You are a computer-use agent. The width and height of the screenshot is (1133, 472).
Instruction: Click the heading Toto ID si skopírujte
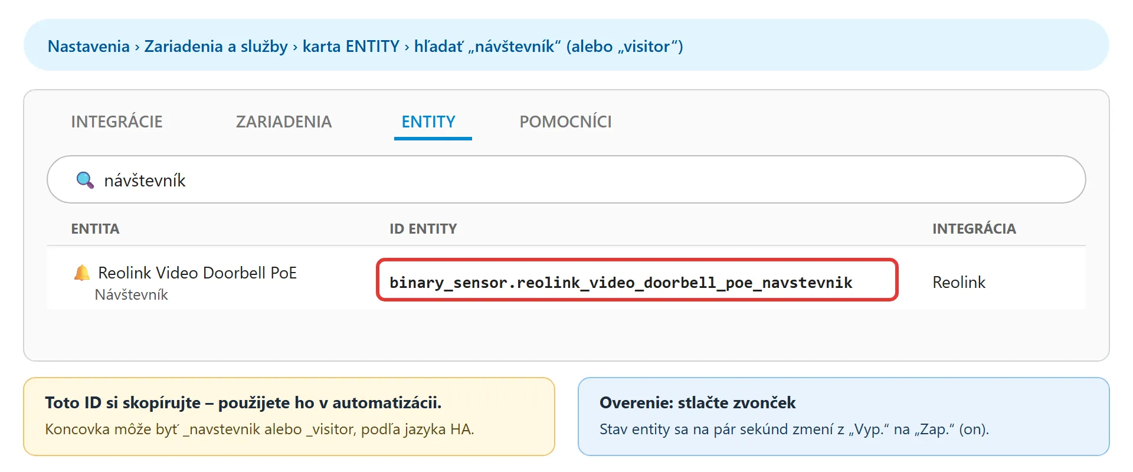243,402
